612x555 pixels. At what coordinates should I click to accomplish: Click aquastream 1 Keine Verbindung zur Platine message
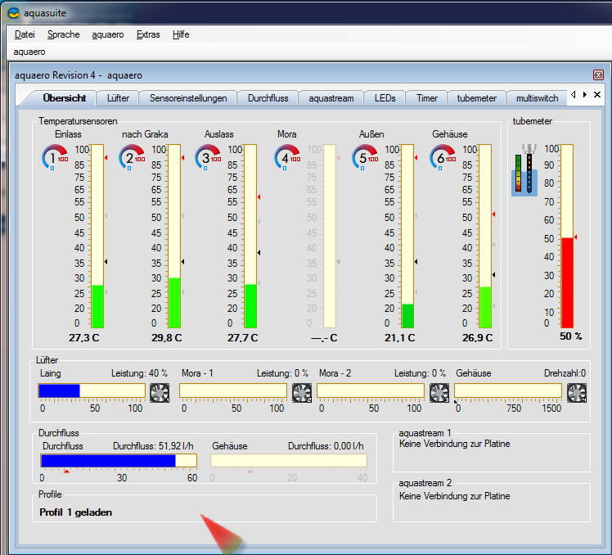pyautogui.click(x=454, y=444)
